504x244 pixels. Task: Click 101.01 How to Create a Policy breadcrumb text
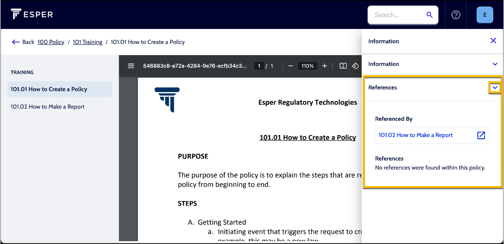[x=148, y=42]
